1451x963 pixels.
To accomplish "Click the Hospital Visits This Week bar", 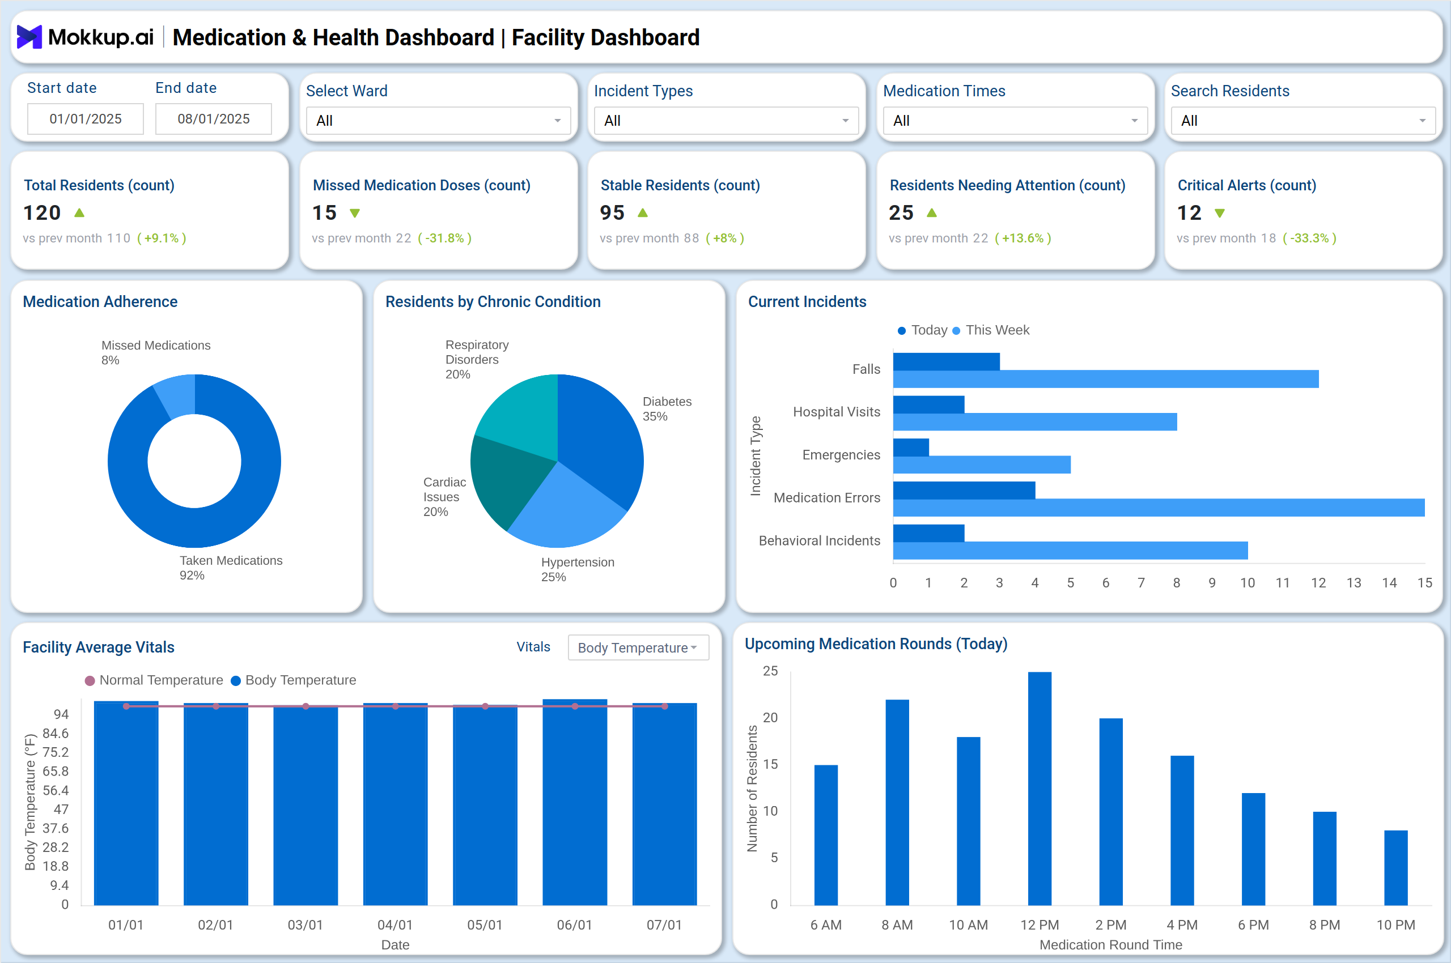I will [x=1035, y=422].
